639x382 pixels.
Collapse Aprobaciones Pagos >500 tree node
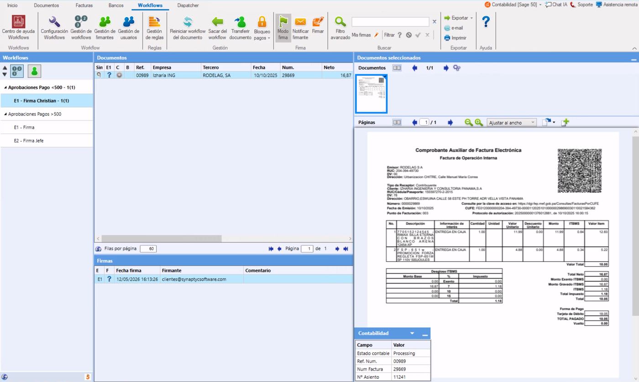pyautogui.click(x=6, y=114)
